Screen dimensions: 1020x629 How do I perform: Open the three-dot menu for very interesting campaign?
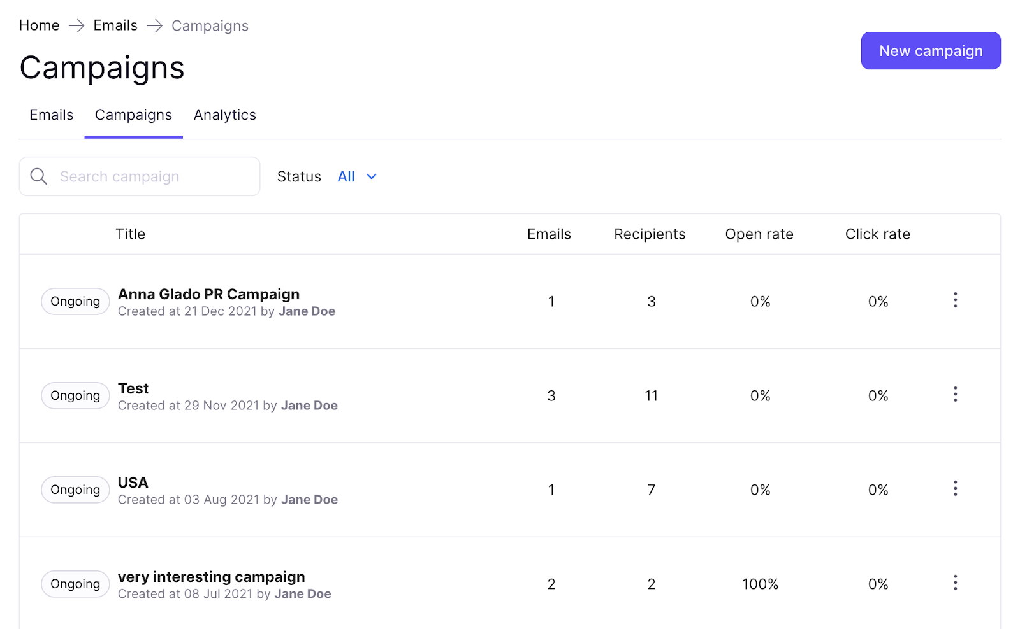click(955, 583)
